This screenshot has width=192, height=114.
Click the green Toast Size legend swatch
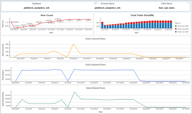coord(176,26)
